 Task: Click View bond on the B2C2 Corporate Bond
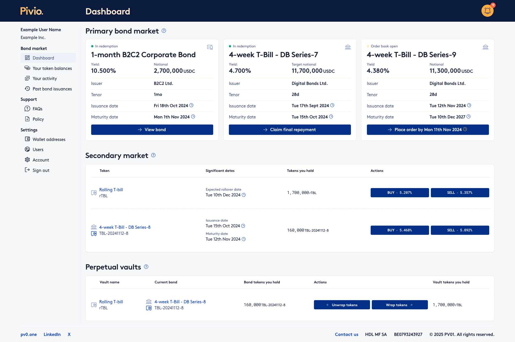pos(152,130)
